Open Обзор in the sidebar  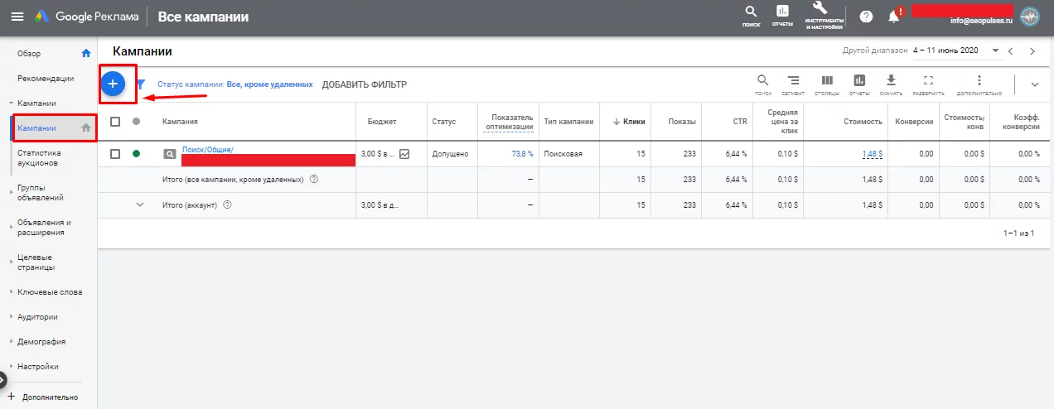pyautogui.click(x=29, y=54)
